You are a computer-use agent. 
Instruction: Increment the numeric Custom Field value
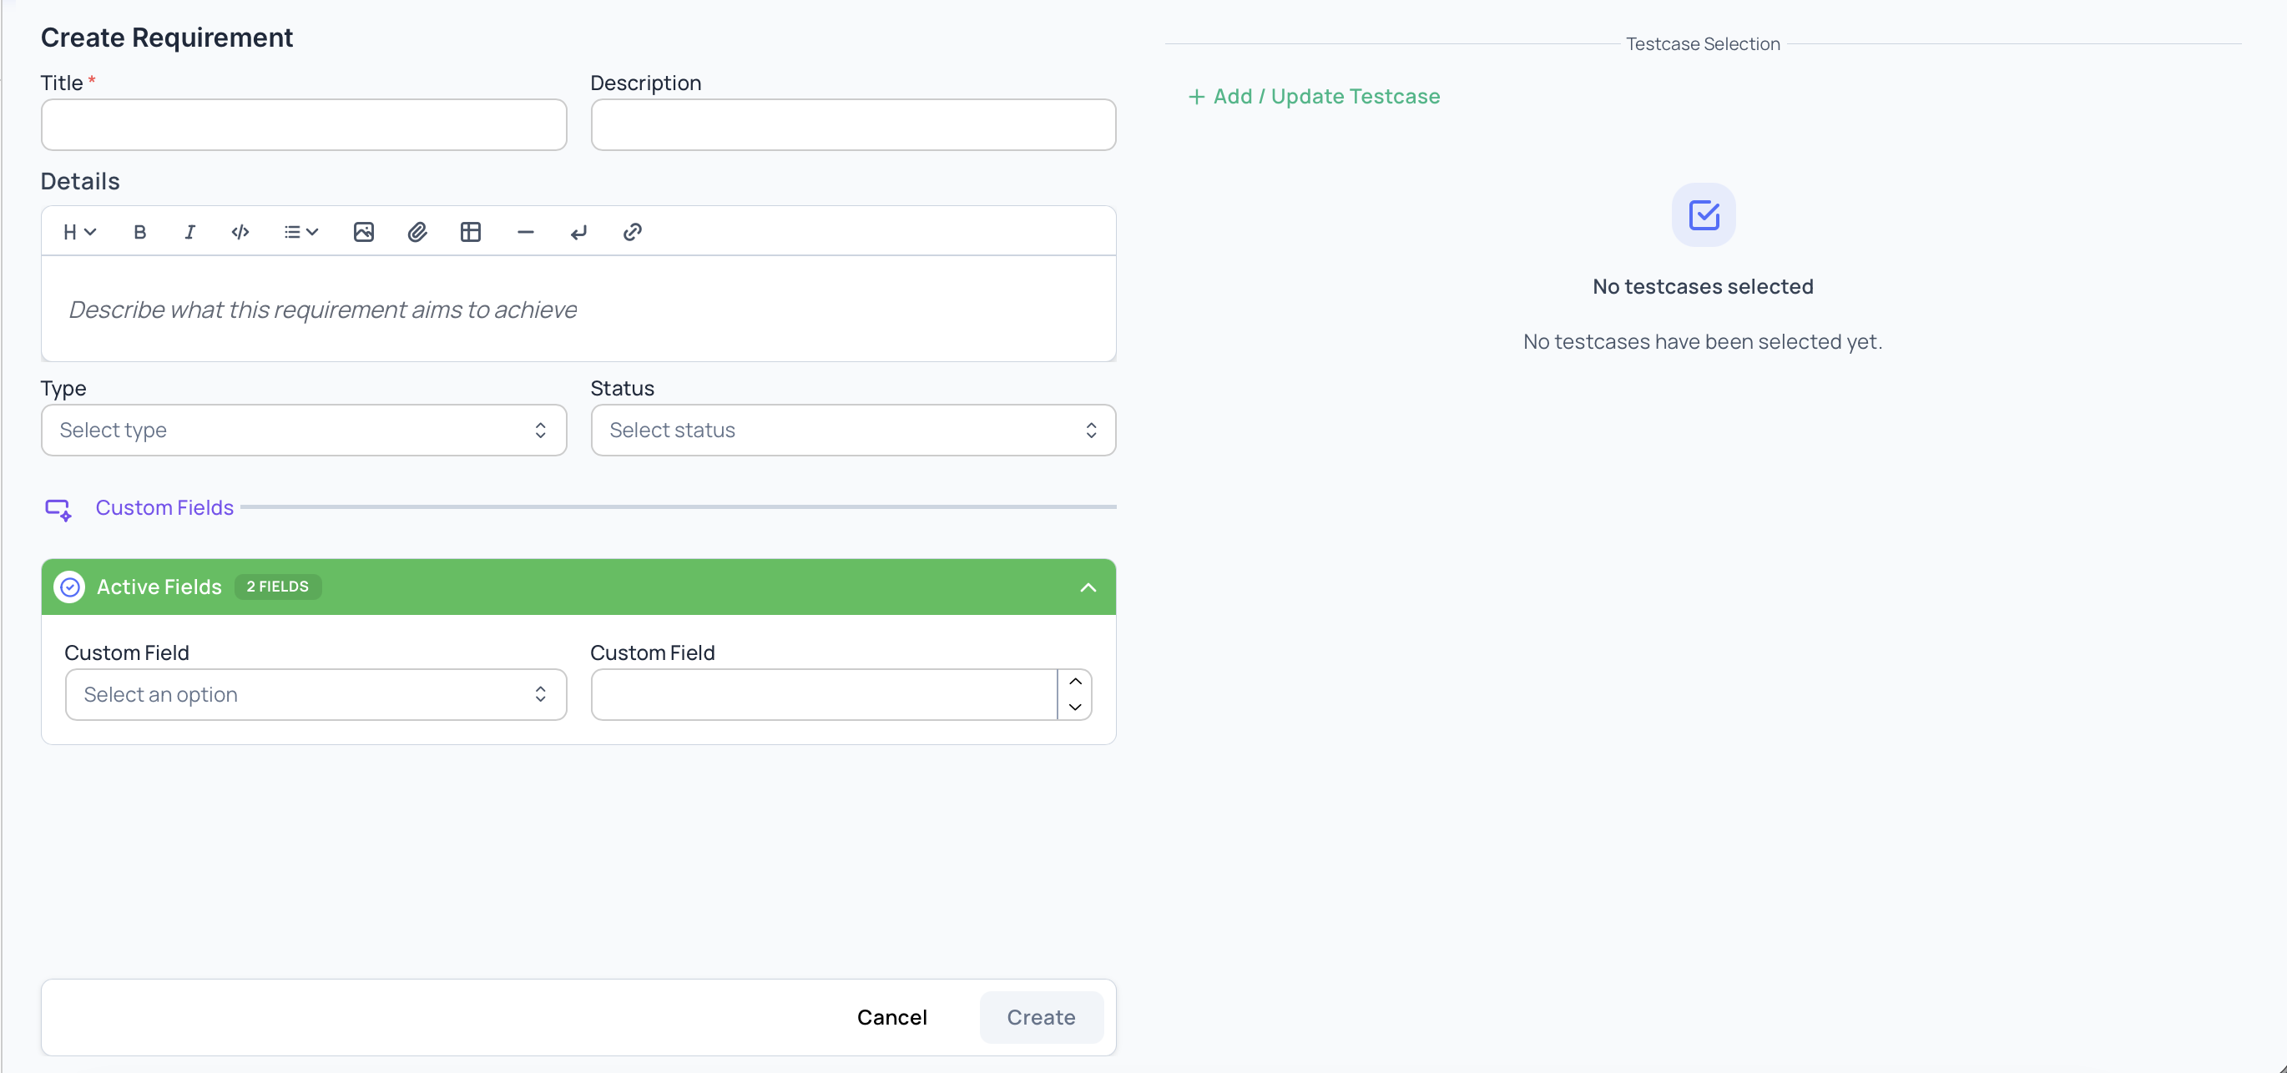1074,680
